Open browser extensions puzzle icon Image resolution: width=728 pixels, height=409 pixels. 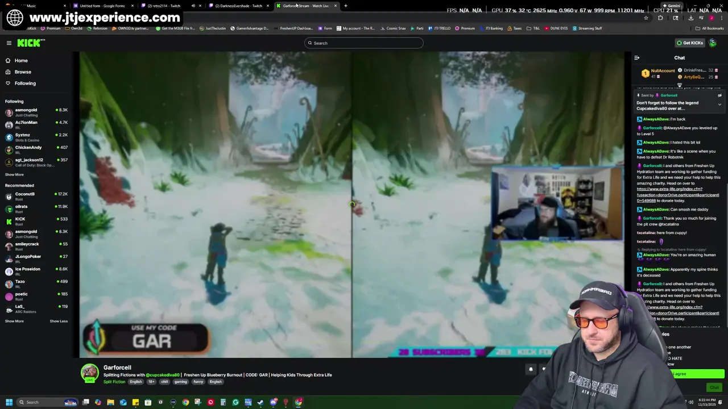pos(660,18)
